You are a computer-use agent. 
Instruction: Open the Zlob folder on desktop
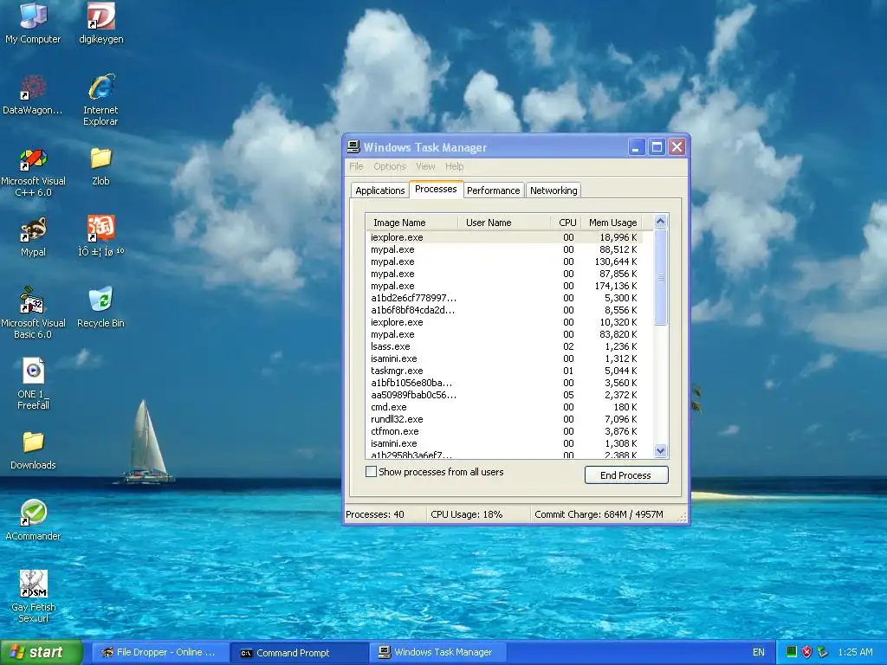(100, 166)
